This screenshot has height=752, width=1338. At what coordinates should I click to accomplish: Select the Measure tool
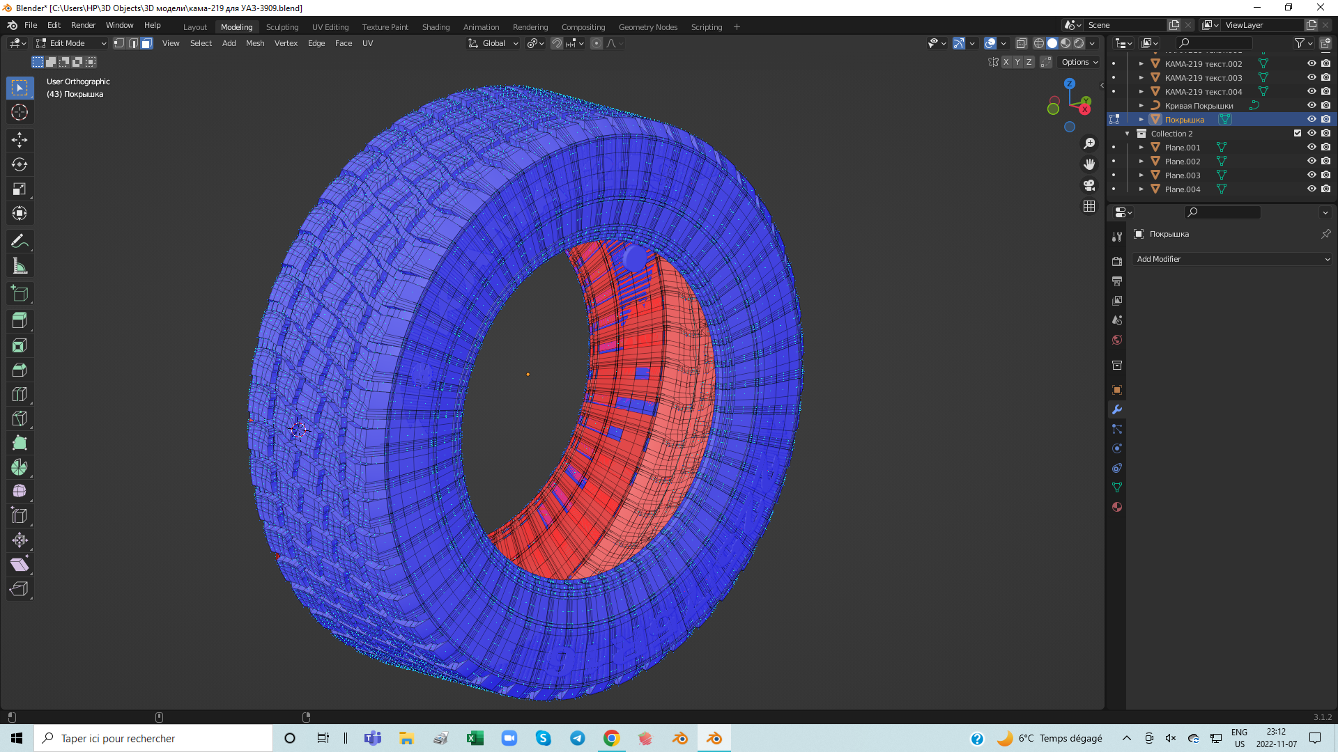click(x=20, y=266)
